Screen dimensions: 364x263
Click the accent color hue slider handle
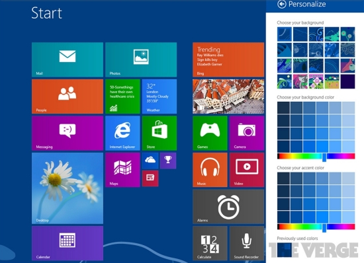(x=324, y=228)
